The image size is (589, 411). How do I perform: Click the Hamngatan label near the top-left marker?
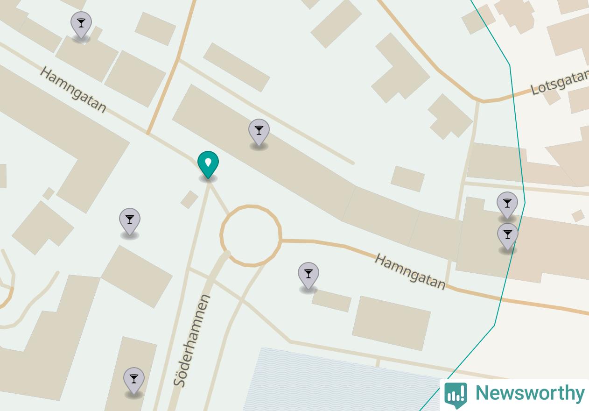click(73, 90)
